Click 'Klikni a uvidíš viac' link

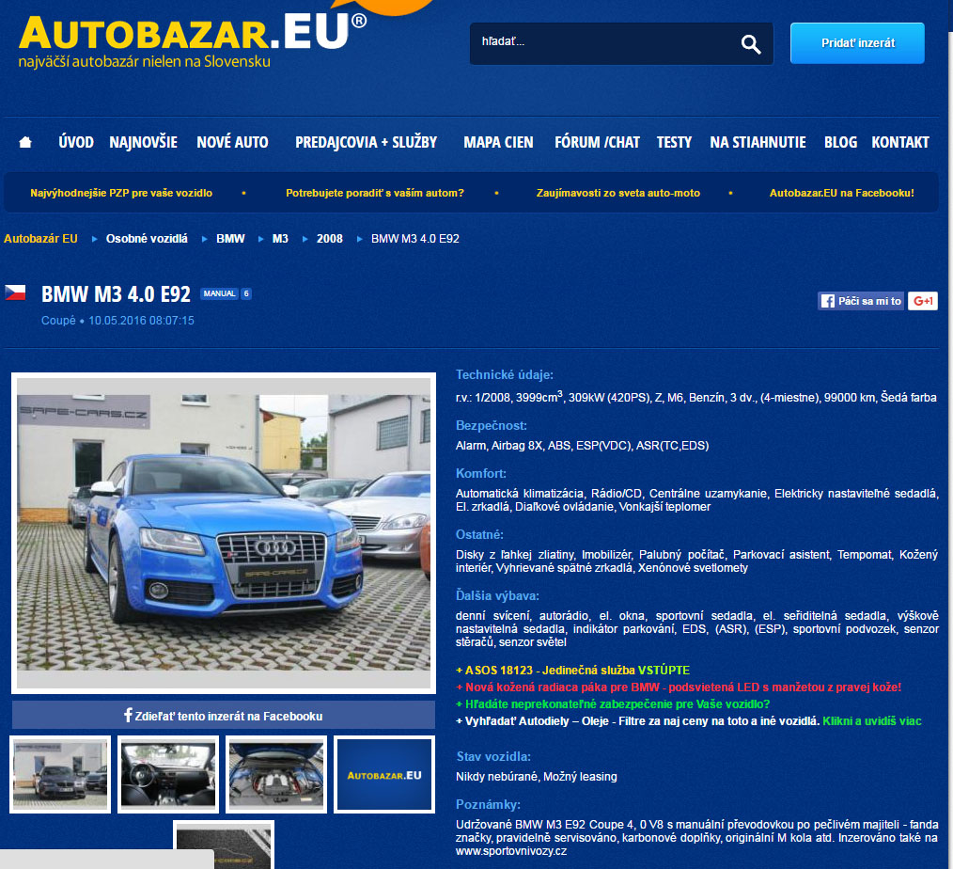pos(871,721)
